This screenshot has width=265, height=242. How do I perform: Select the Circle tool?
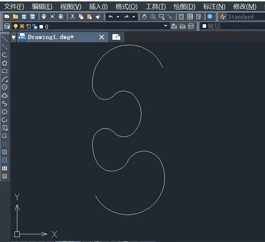[5, 87]
